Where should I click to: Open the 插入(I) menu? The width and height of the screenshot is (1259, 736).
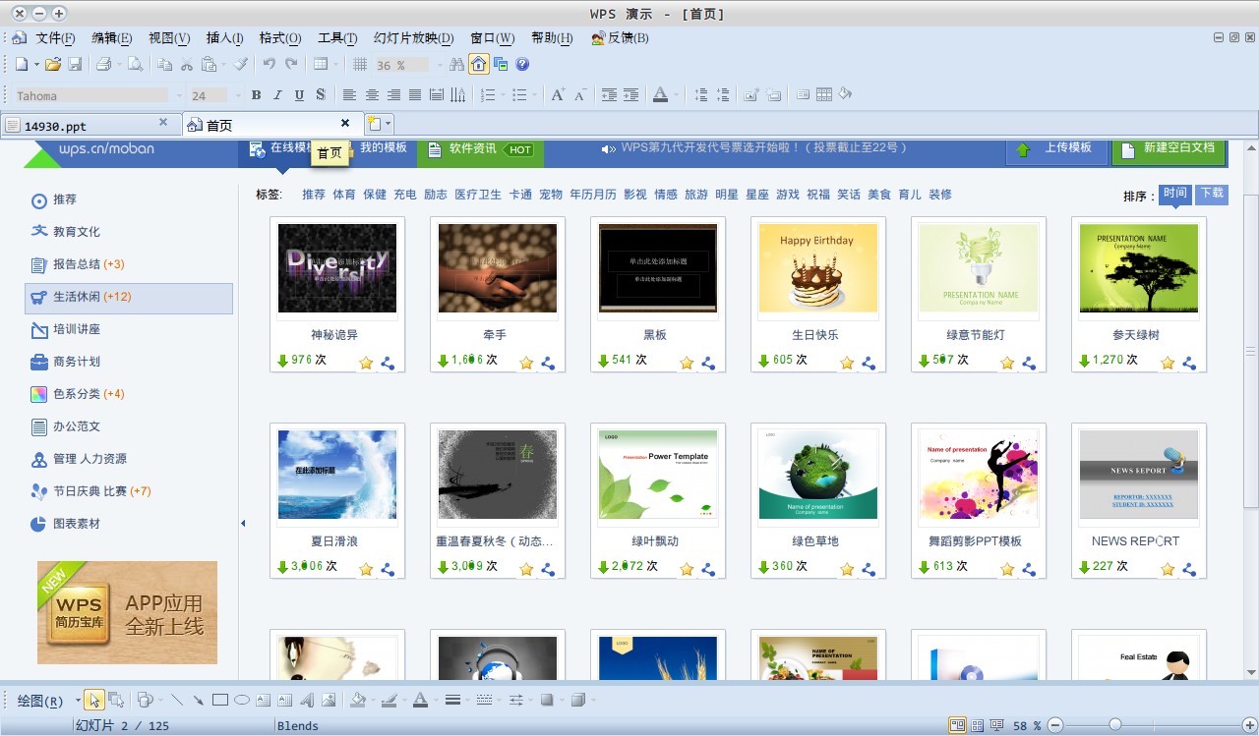click(x=224, y=38)
